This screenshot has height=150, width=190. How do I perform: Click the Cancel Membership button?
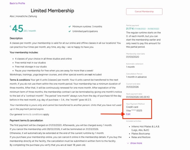[144, 12]
